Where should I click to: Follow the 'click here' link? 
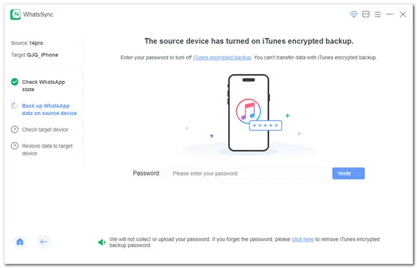(x=302, y=239)
